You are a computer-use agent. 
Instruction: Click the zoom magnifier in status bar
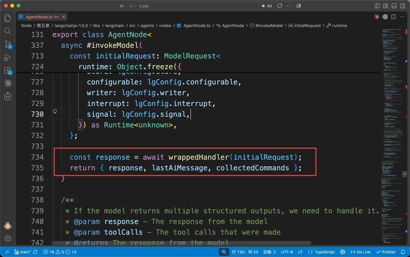[x=224, y=252]
